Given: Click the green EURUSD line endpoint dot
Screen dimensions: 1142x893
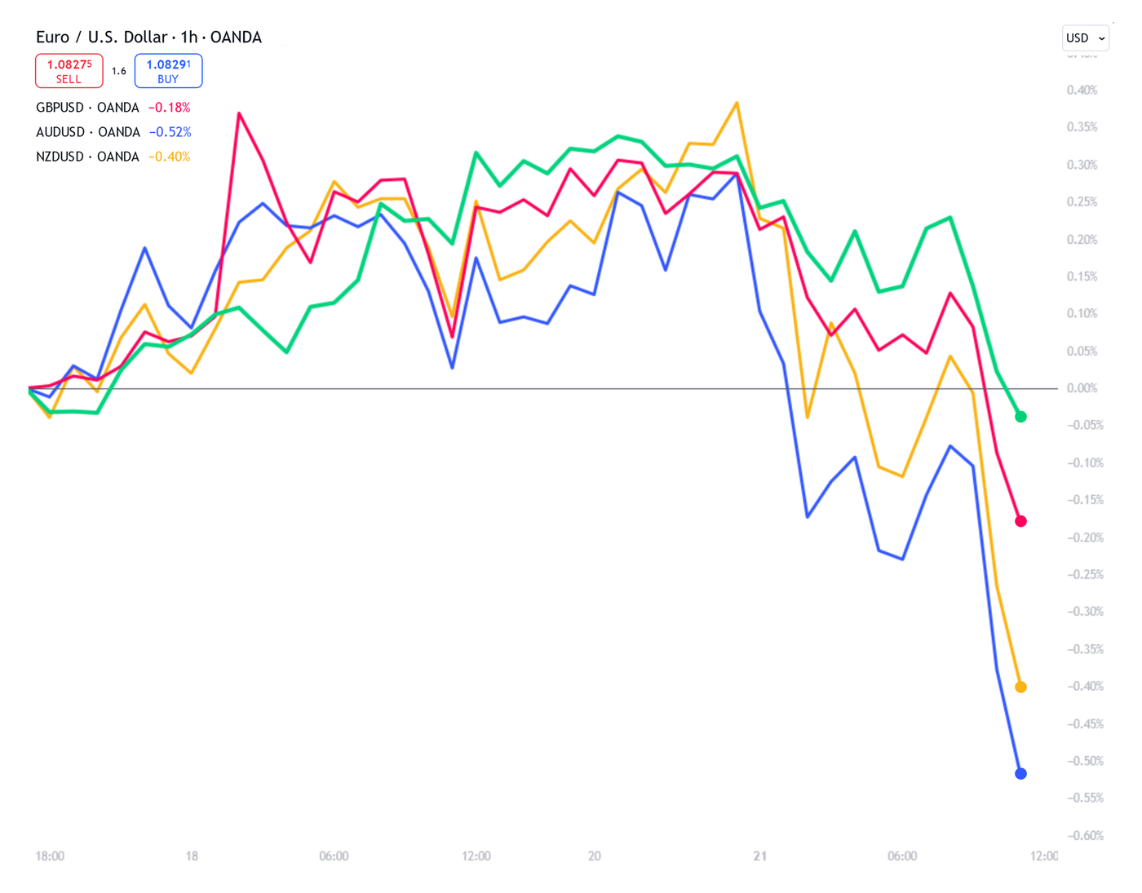Looking at the screenshot, I should pyautogui.click(x=1020, y=417).
